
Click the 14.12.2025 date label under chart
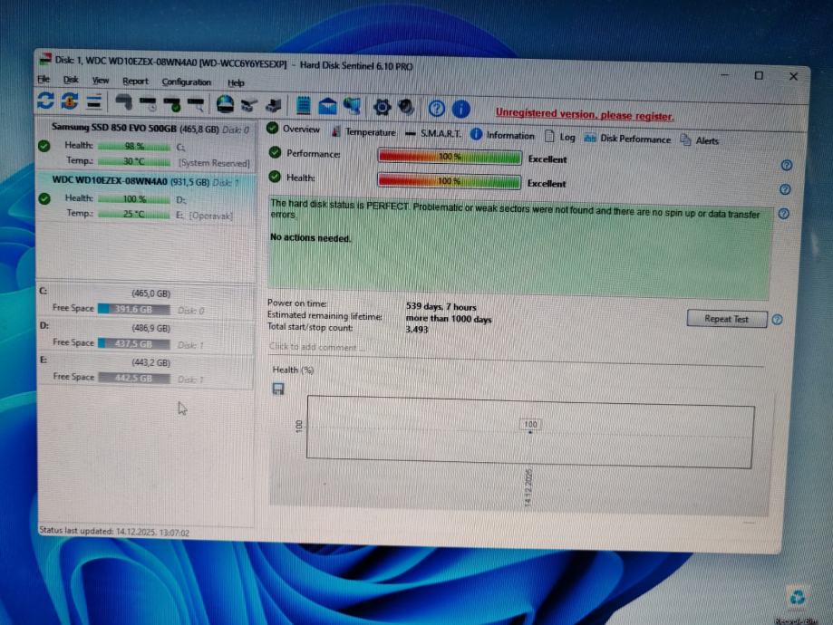click(x=528, y=487)
